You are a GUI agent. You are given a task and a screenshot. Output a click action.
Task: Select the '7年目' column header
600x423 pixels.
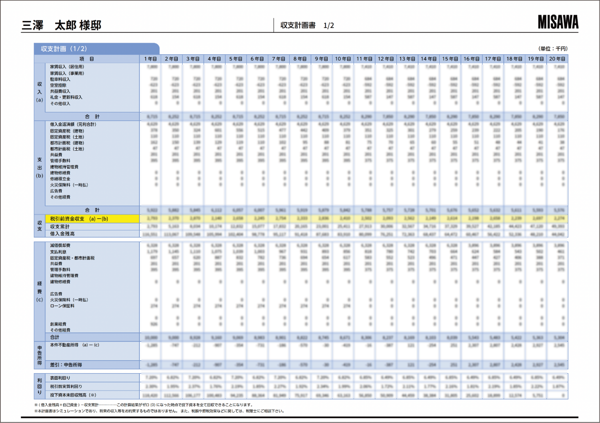279,59
